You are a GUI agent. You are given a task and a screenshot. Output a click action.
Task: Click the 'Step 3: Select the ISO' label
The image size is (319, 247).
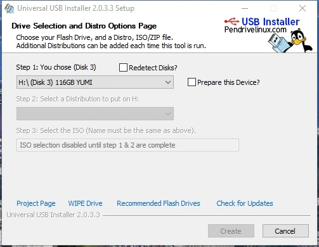(106, 130)
